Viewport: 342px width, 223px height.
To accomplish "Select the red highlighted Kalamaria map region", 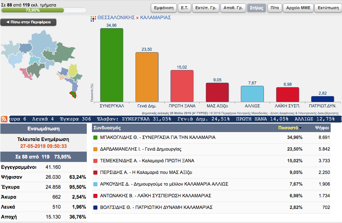I will [73, 94].
